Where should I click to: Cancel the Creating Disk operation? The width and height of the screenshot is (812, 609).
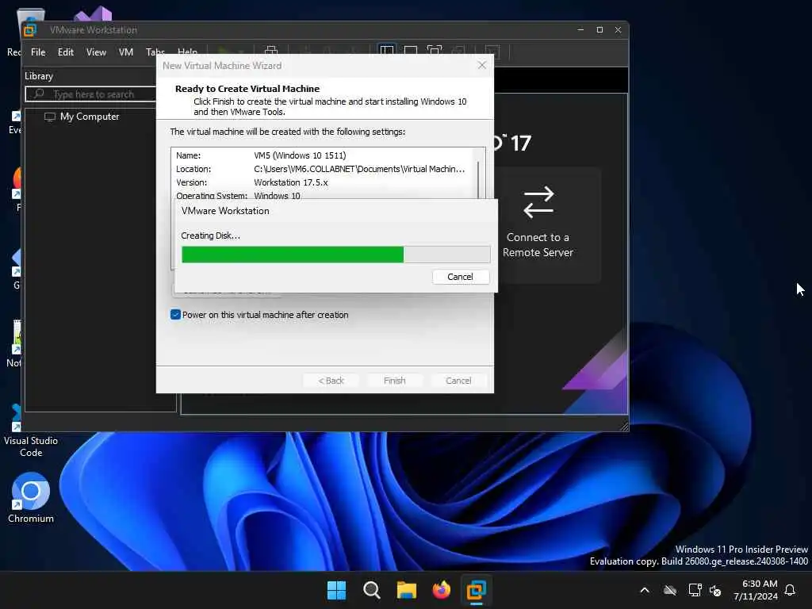click(461, 277)
